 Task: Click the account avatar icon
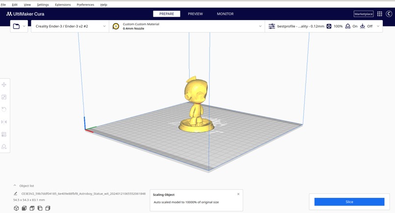389,14
